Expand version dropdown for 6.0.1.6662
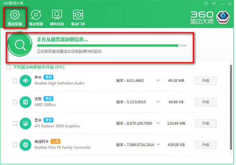This screenshot has width=236, height=165. 158,81
